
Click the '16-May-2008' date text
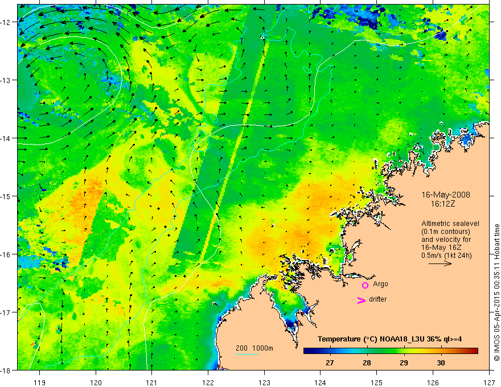[446, 195]
